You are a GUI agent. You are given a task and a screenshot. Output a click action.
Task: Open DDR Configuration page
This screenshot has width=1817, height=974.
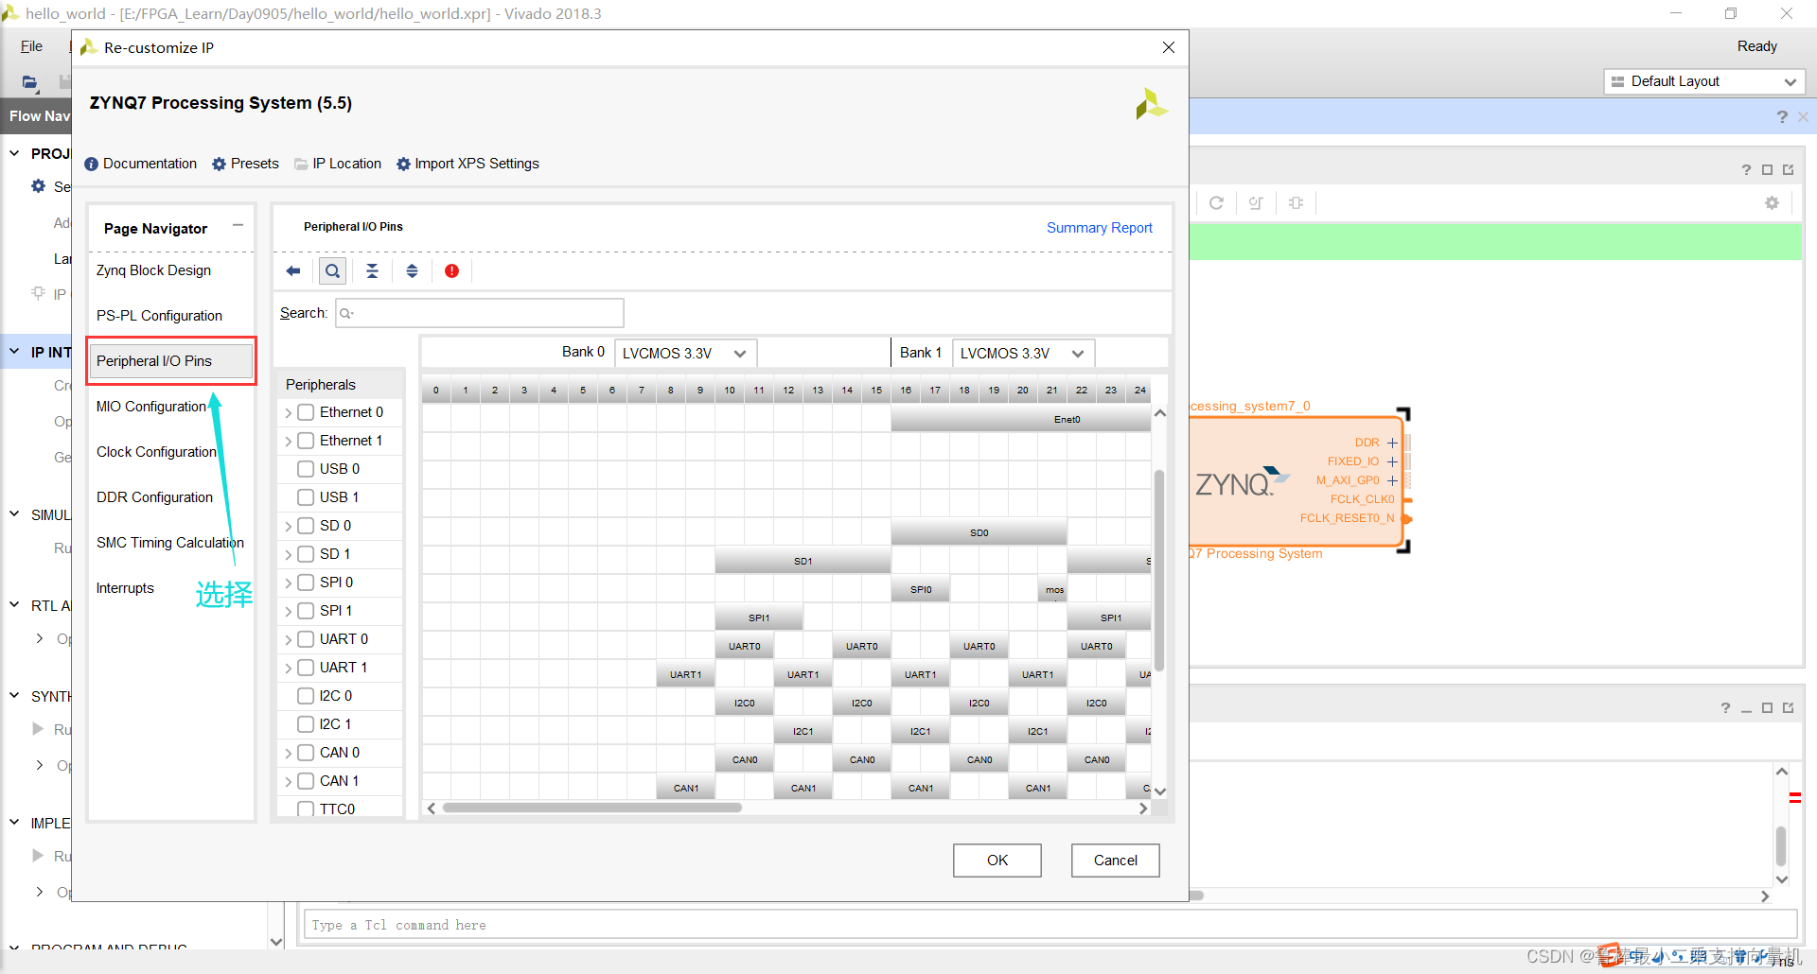pos(154,497)
